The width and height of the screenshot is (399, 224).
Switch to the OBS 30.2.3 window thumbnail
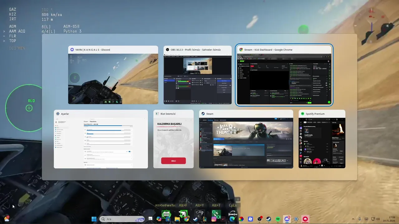198,75
